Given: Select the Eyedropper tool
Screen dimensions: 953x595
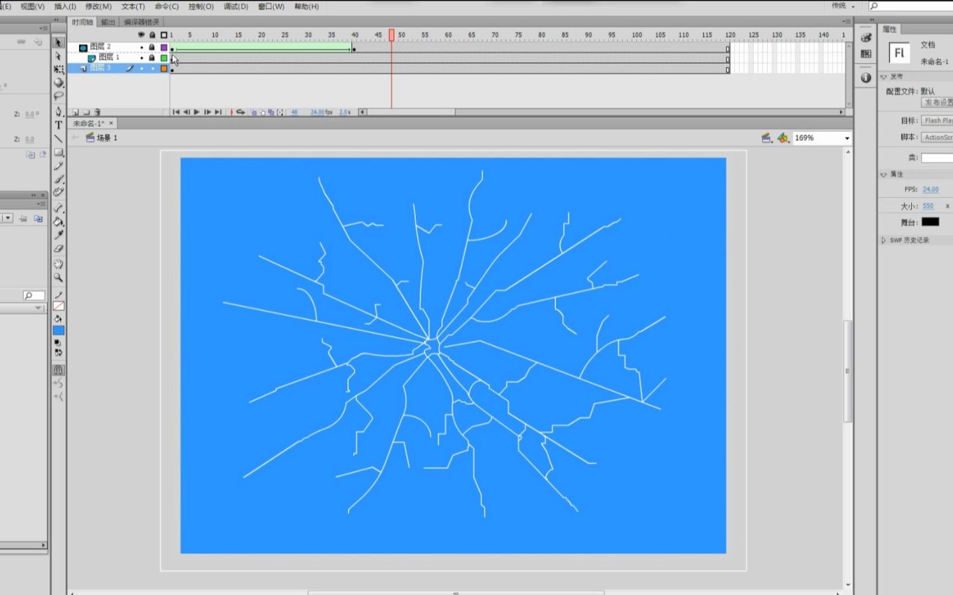Looking at the screenshot, I should coord(58,235).
